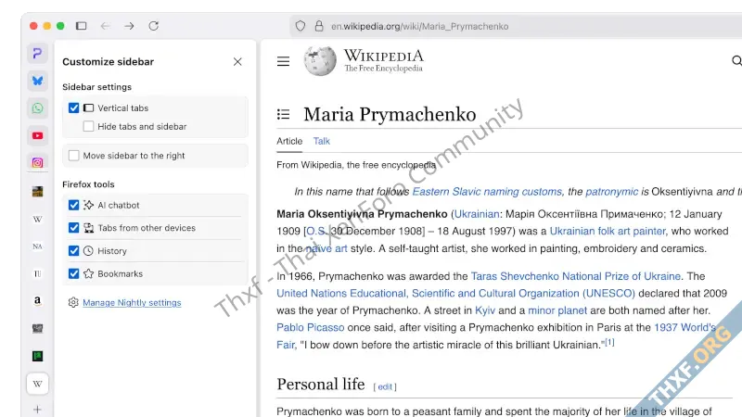Follow the Pablo Picasso link

(311, 328)
